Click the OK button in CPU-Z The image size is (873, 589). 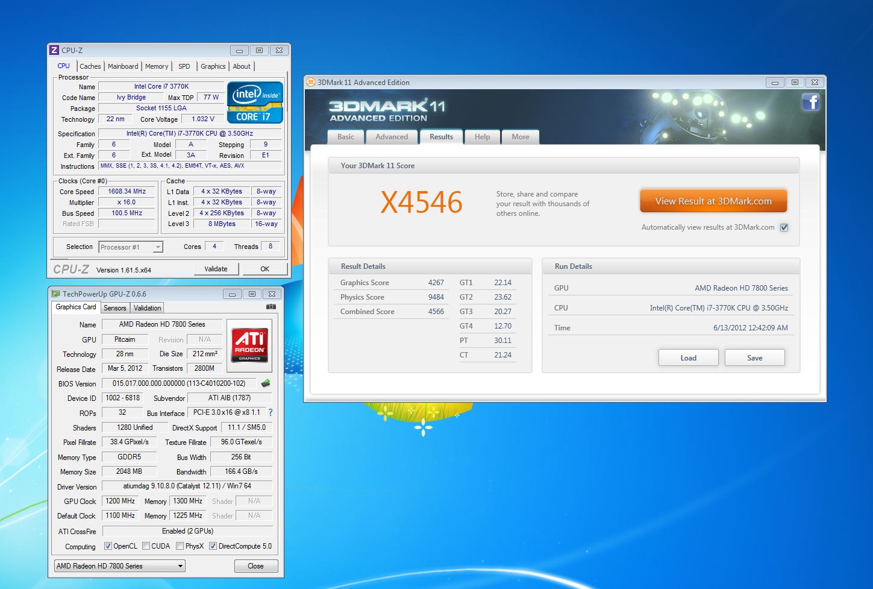(265, 269)
